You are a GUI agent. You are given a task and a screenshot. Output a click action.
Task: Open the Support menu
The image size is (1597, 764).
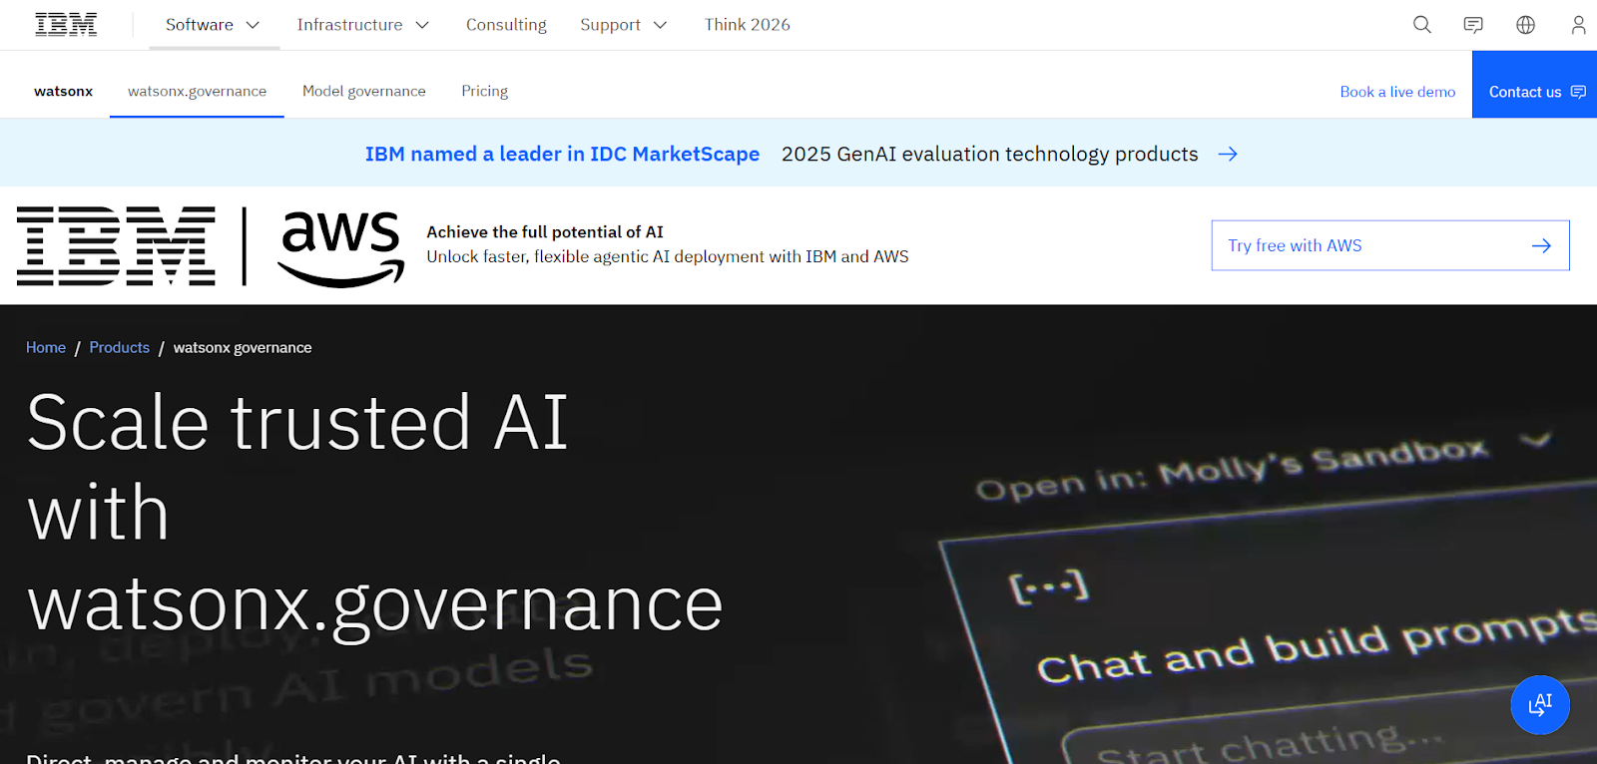click(624, 25)
